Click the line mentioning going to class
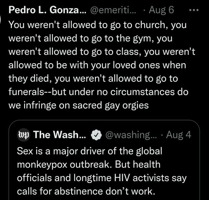209x200 pixels. tap(102, 52)
